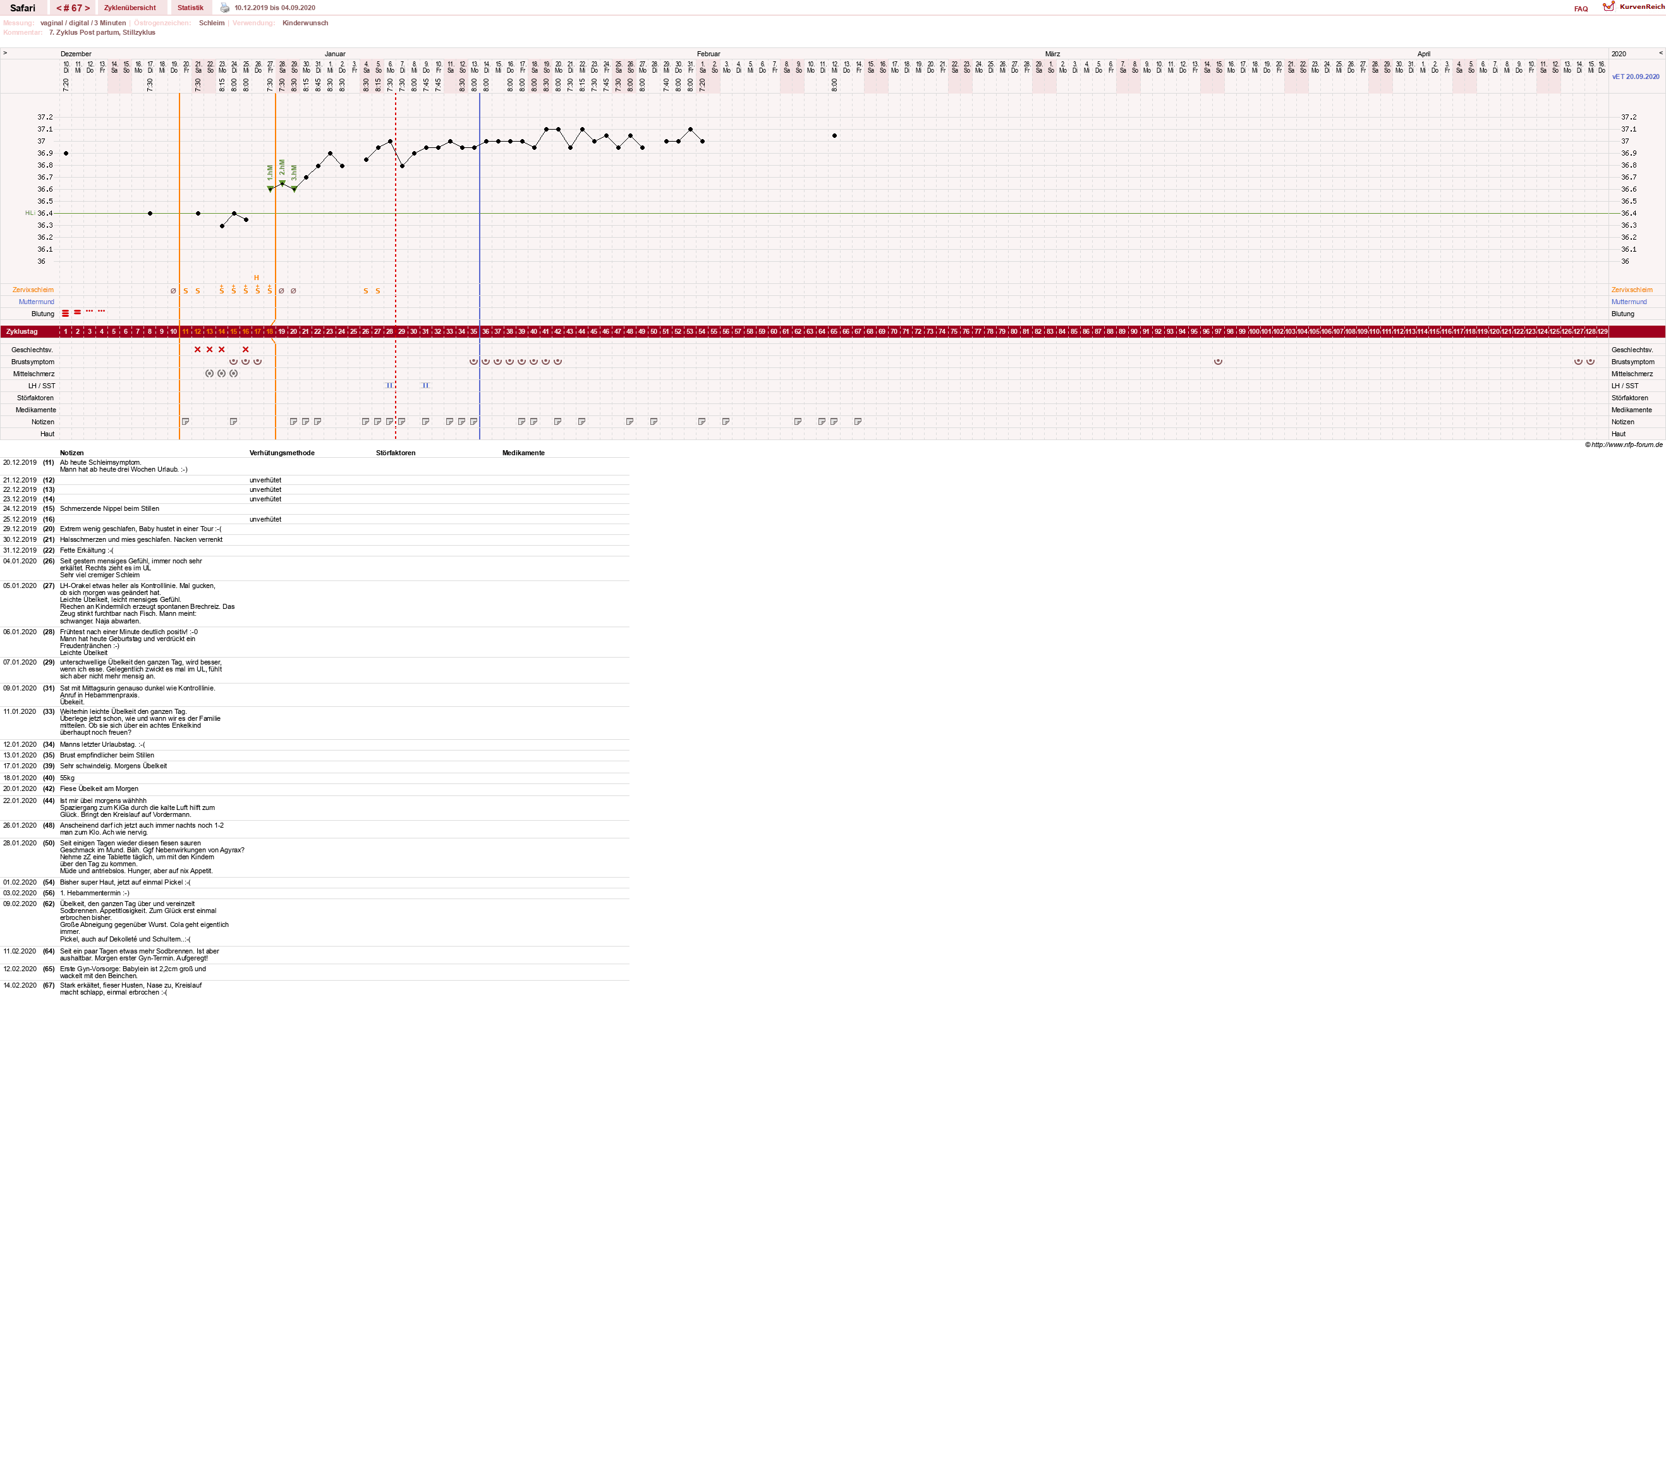
Task: Click 'unverhütet' in the 25.12.2019 row
Action: pos(265,519)
